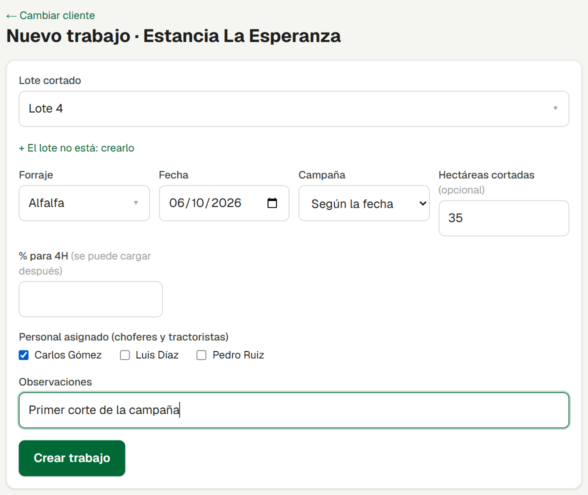
Task: Focus the % para 4H input
Action: pyautogui.click(x=91, y=299)
